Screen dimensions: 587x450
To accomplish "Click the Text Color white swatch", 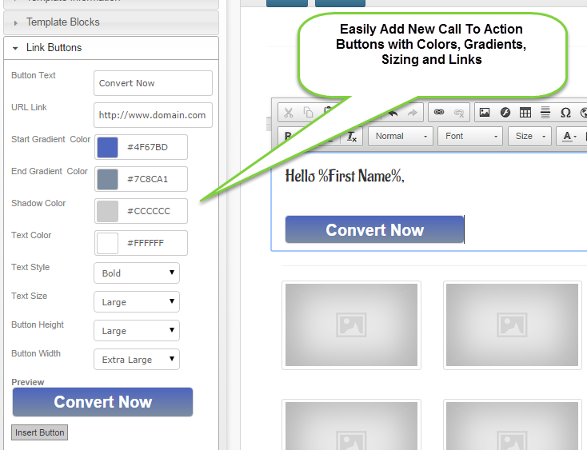I will coord(107,243).
